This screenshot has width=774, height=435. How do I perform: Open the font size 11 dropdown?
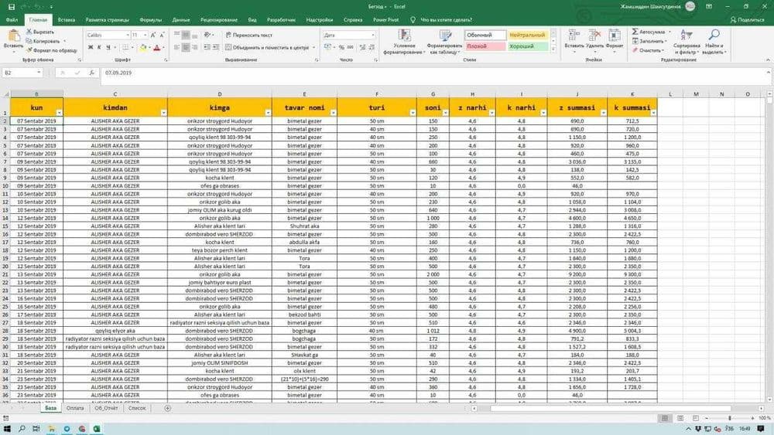click(146, 35)
